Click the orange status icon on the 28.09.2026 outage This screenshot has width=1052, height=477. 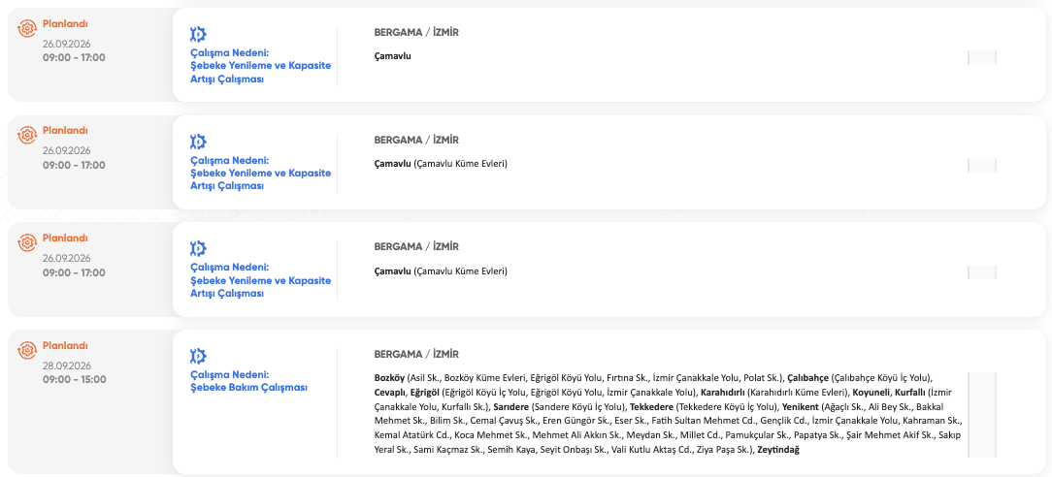click(x=27, y=350)
